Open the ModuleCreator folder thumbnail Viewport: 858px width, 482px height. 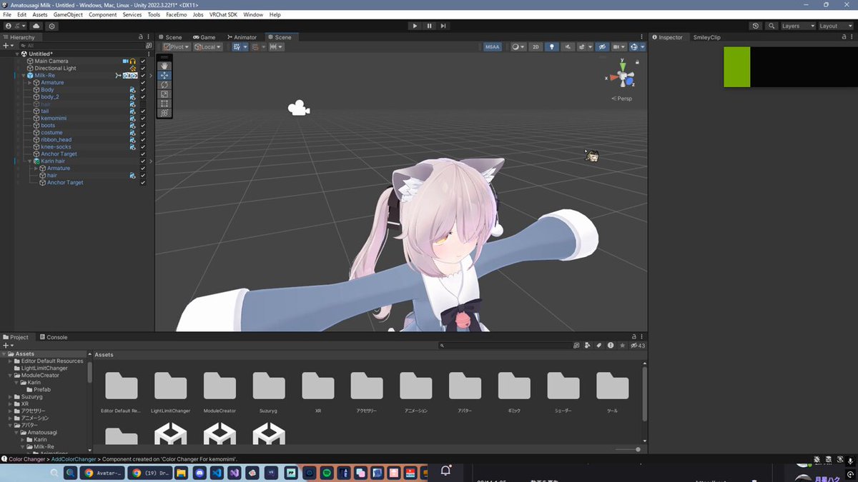click(x=220, y=386)
